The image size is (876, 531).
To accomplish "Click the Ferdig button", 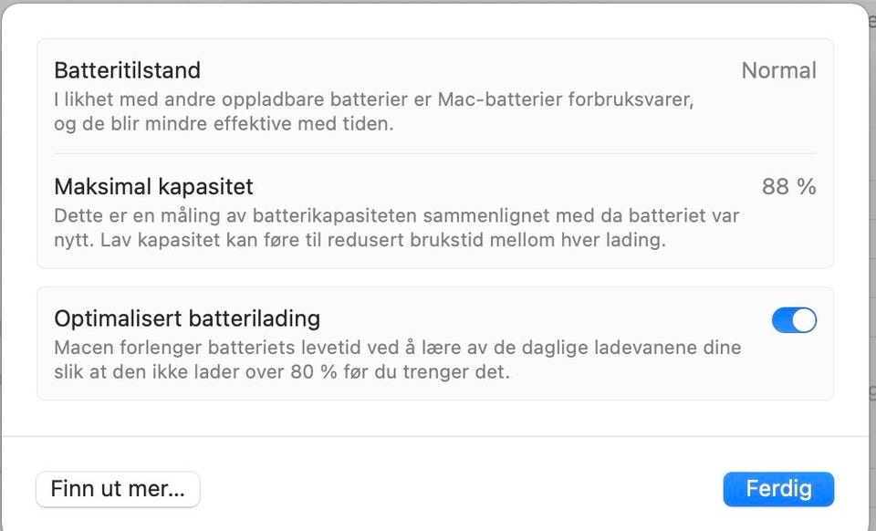I will pyautogui.click(x=777, y=489).
